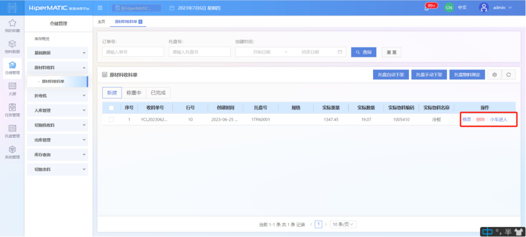Open 系统管理 settings module
The width and height of the screenshot is (526, 237).
[12, 152]
